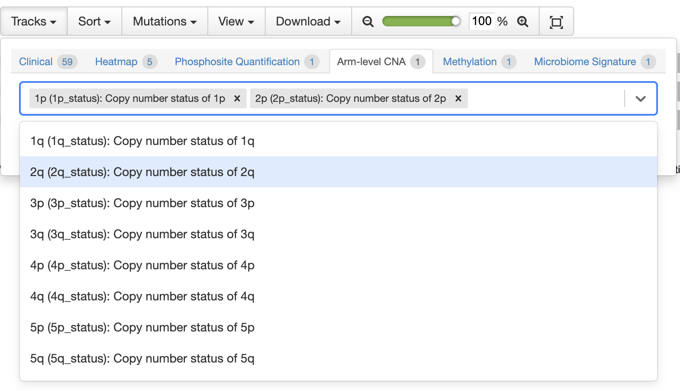The image size is (680, 391).
Task: Open the Download menu
Action: pos(308,21)
